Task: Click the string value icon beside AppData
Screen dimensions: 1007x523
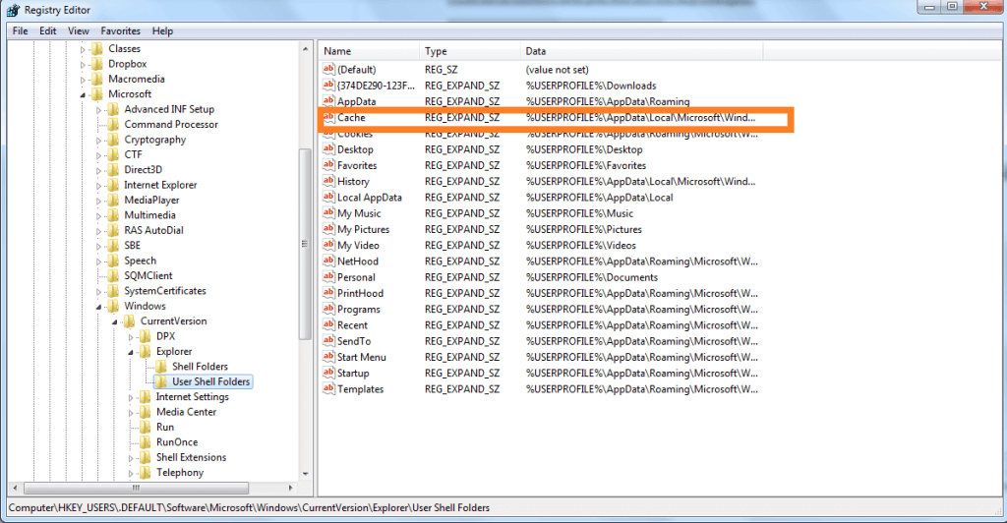Action: (328, 101)
